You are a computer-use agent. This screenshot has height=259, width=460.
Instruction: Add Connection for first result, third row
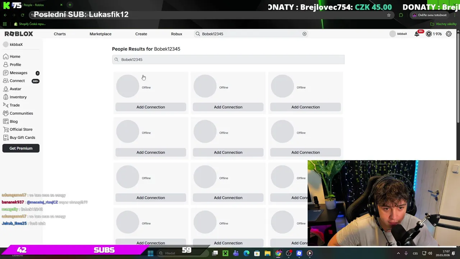point(151,197)
